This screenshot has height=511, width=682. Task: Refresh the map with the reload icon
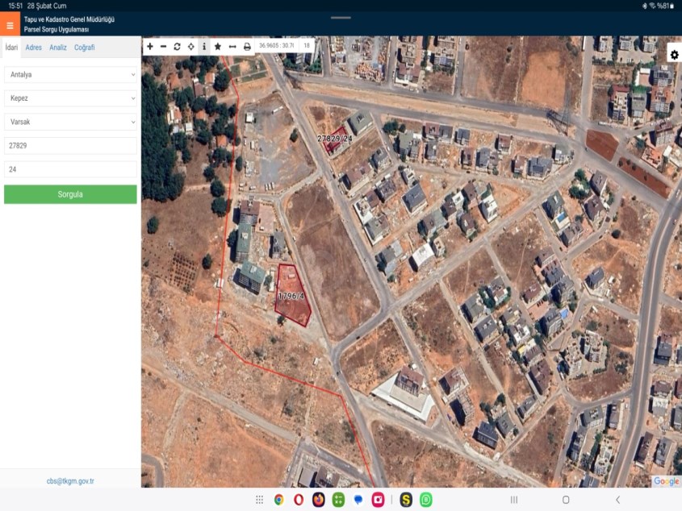(177, 47)
